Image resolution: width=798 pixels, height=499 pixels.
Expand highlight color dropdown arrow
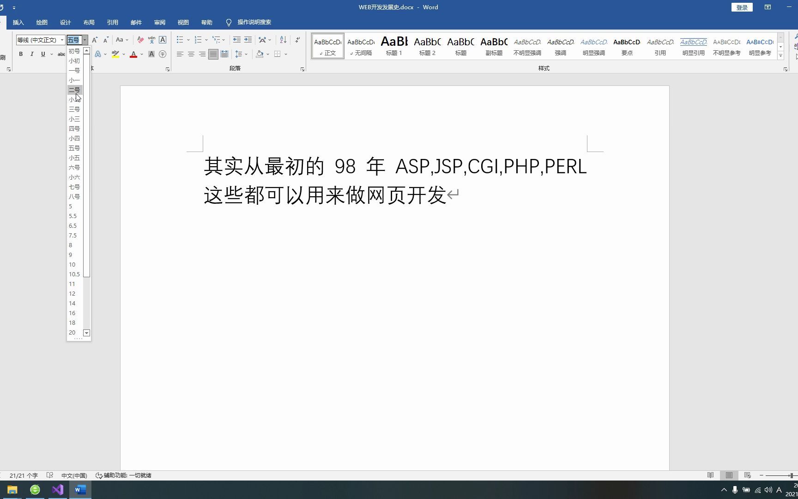coord(124,54)
